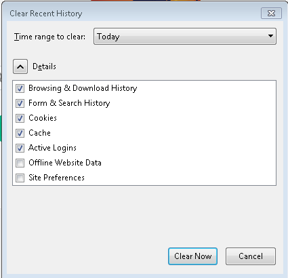This screenshot has height=278, width=288.
Task: Collapse the Details section using the chevron button
Action: pyautogui.click(x=20, y=66)
